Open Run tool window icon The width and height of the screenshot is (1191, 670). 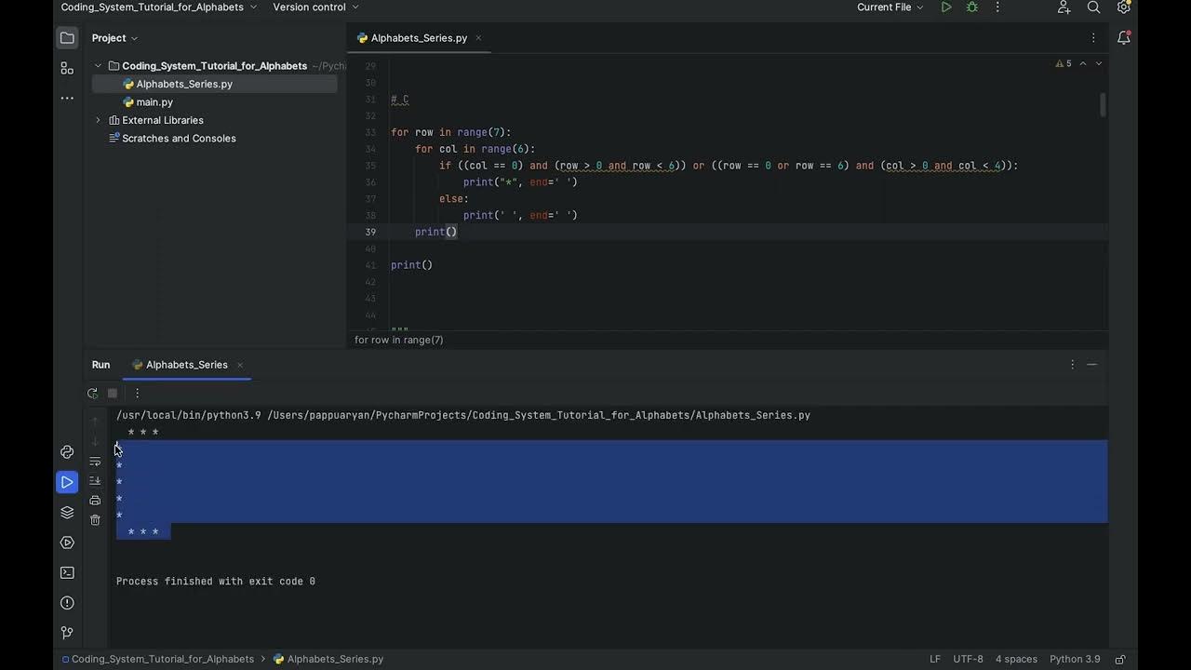67,482
